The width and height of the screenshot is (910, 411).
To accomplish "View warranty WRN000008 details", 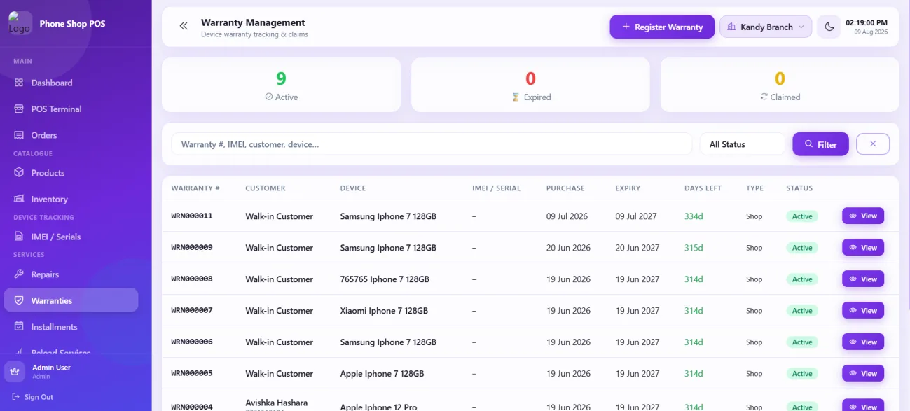I will [x=863, y=279].
